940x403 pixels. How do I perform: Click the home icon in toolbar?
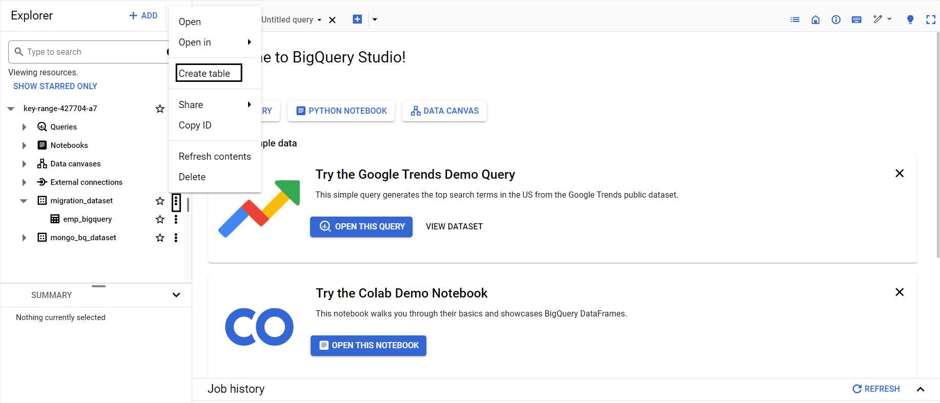coord(815,19)
